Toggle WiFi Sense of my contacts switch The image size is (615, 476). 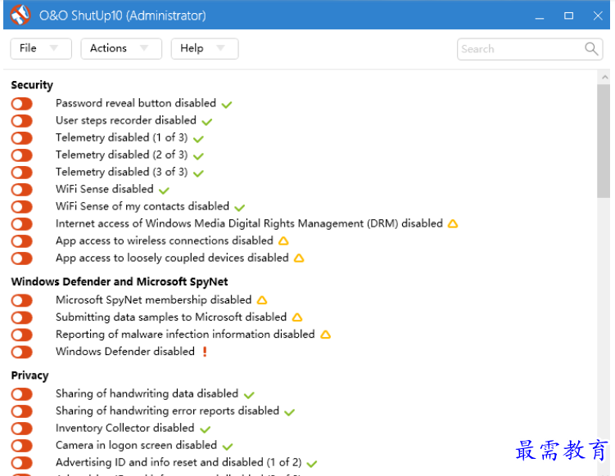point(21,207)
